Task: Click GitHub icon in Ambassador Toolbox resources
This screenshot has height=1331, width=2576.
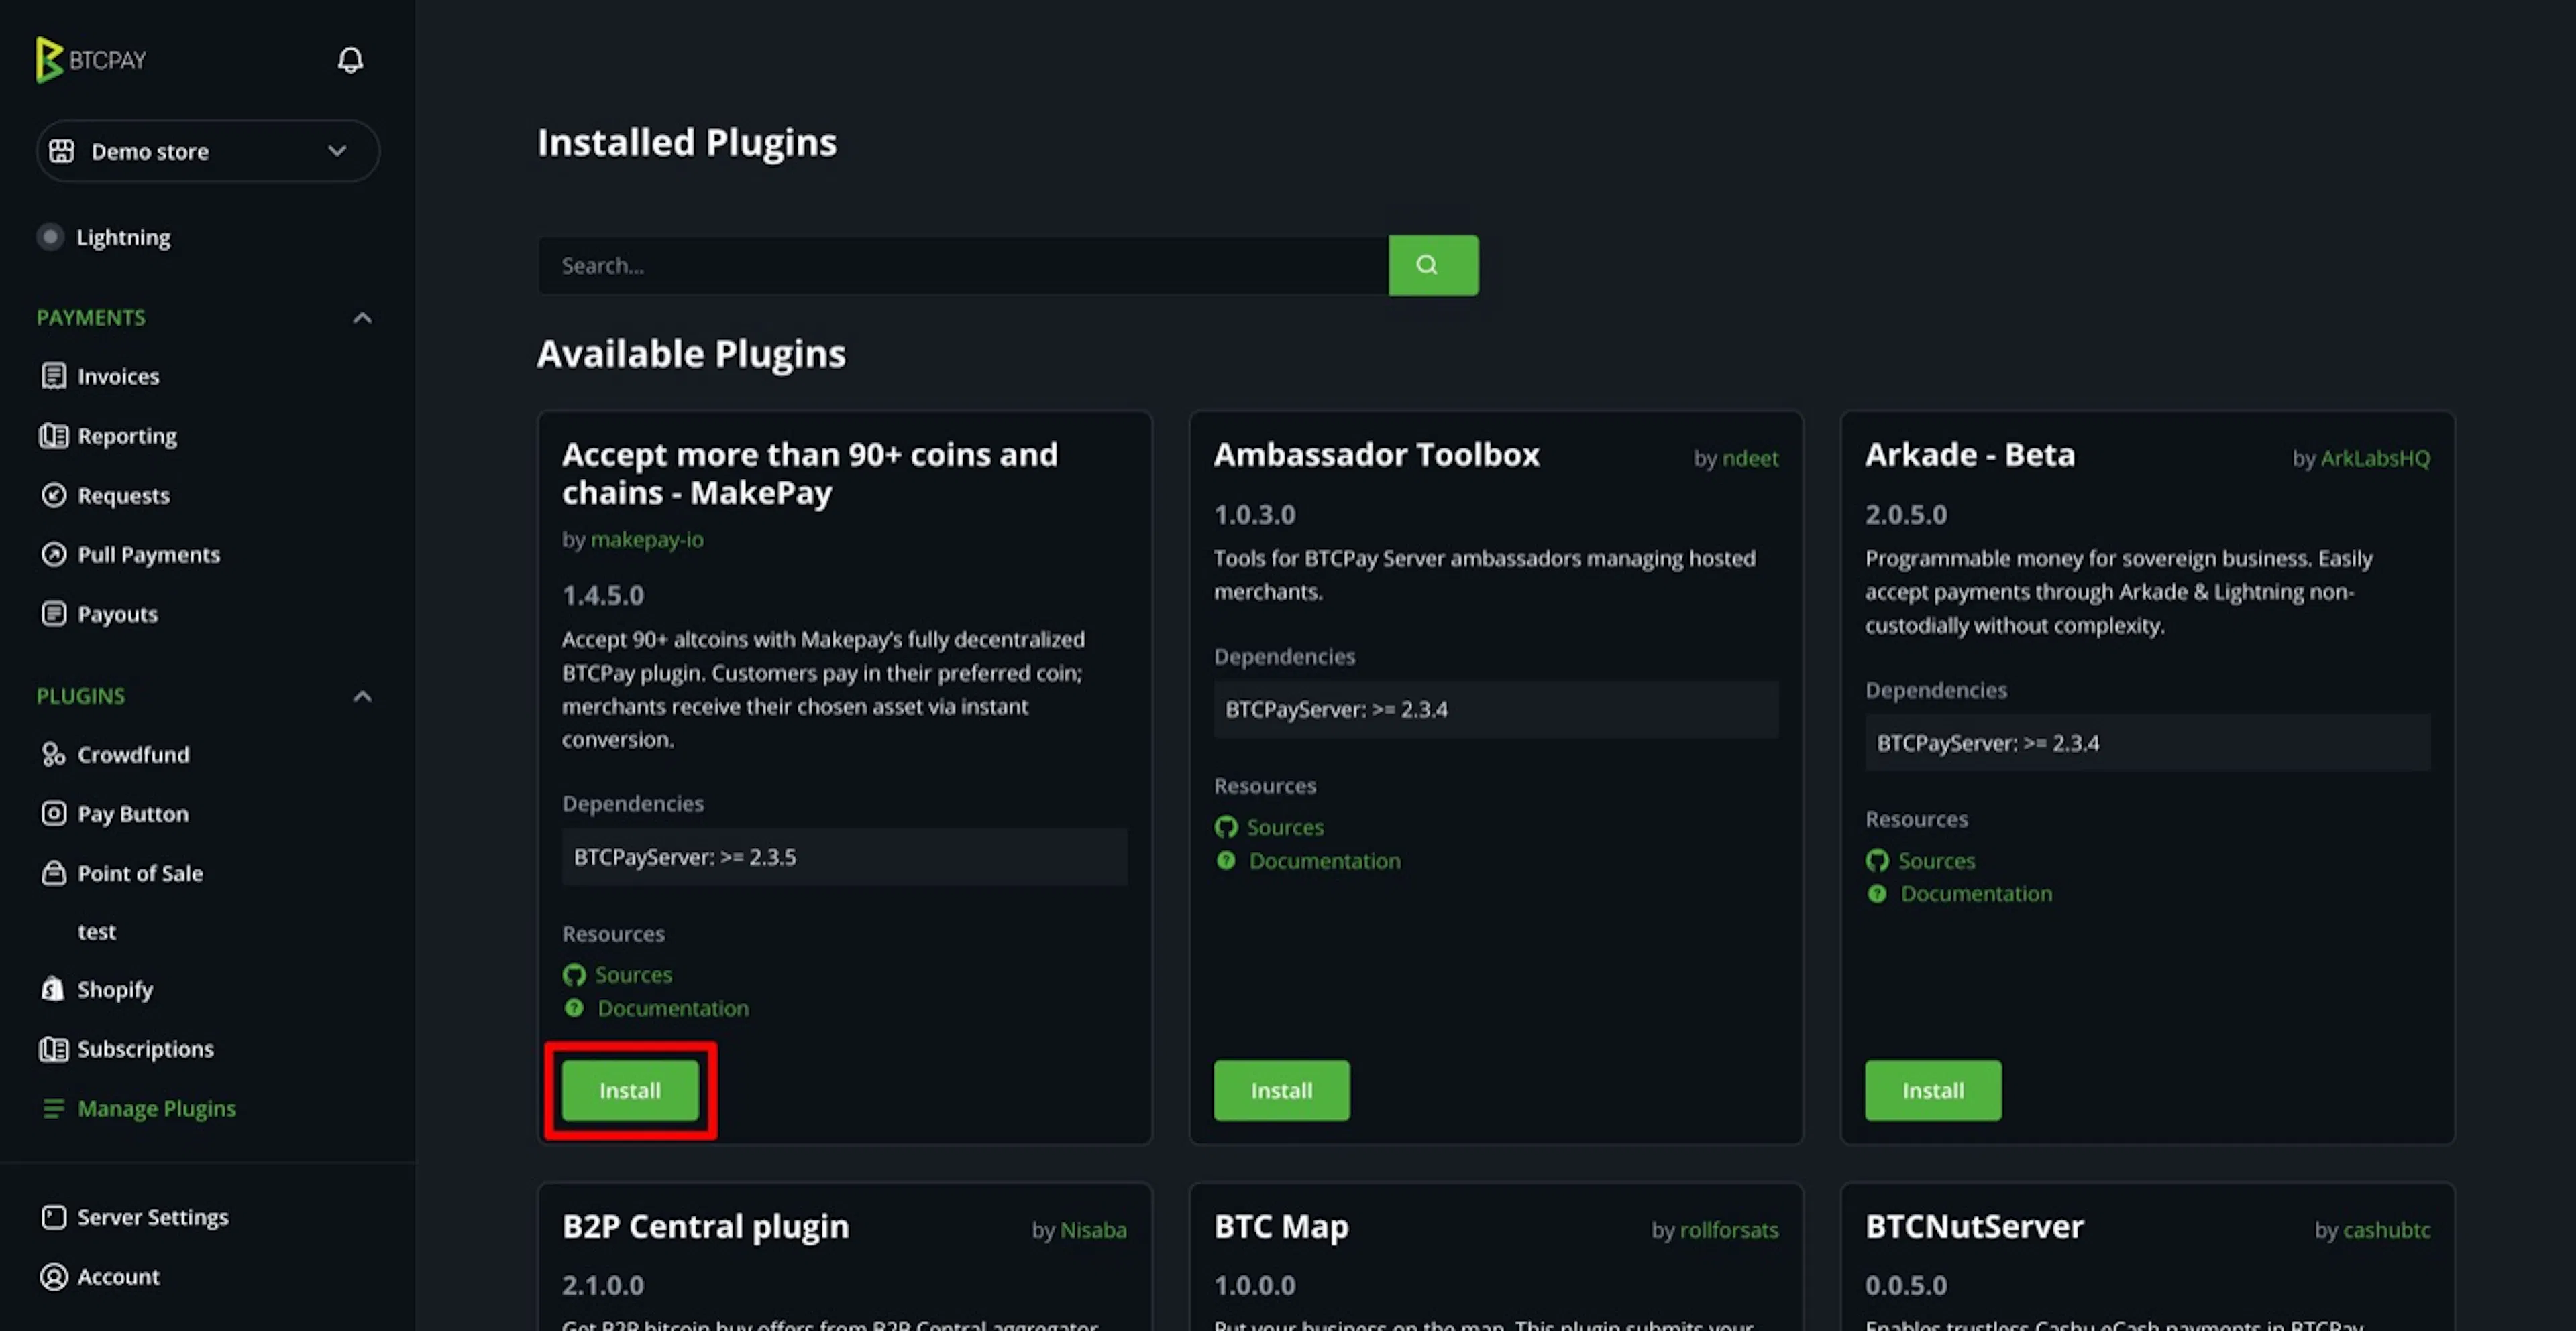Action: click(x=1225, y=828)
